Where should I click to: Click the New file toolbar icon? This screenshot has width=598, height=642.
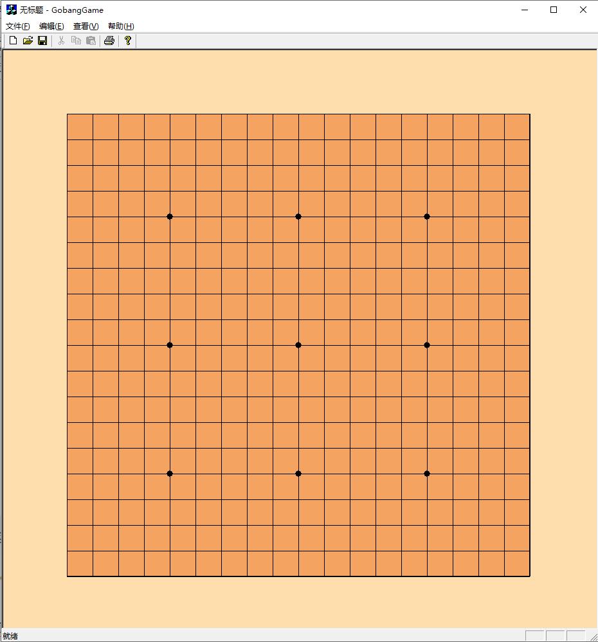pos(13,40)
